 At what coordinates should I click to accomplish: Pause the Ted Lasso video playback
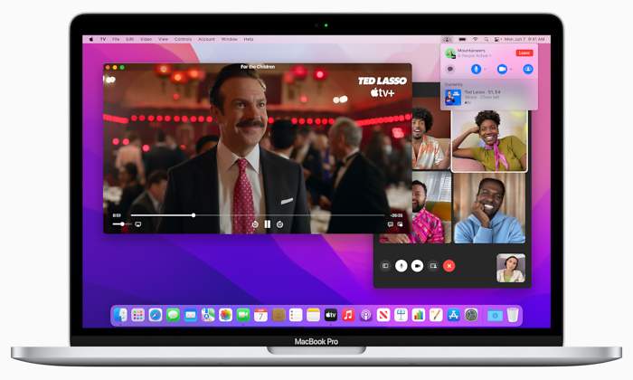(268, 224)
